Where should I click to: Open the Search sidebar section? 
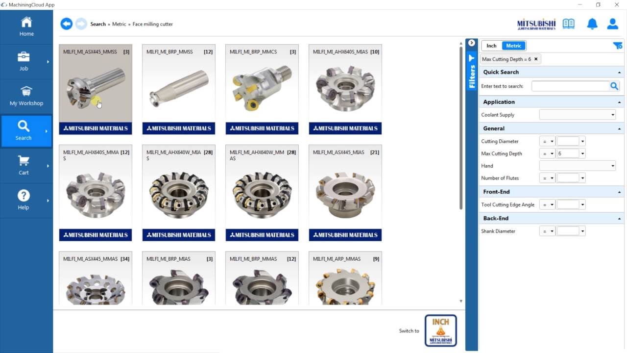pos(26,131)
